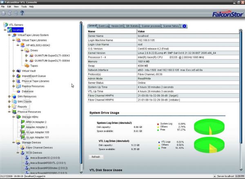
Task: Click the VTL Servers globe icon
Action: [x=5, y=25]
